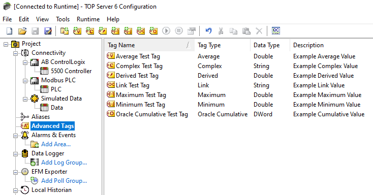Select the Data device under Simulated Data
This screenshot has width=373, height=195.
coord(56,108)
